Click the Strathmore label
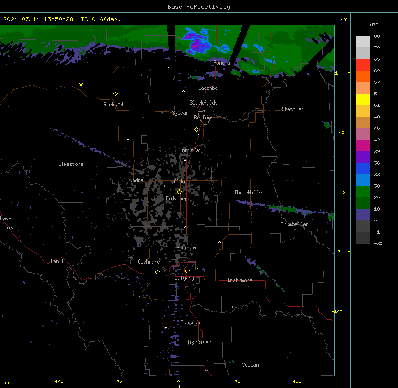The image size is (398, 388). [x=238, y=280]
